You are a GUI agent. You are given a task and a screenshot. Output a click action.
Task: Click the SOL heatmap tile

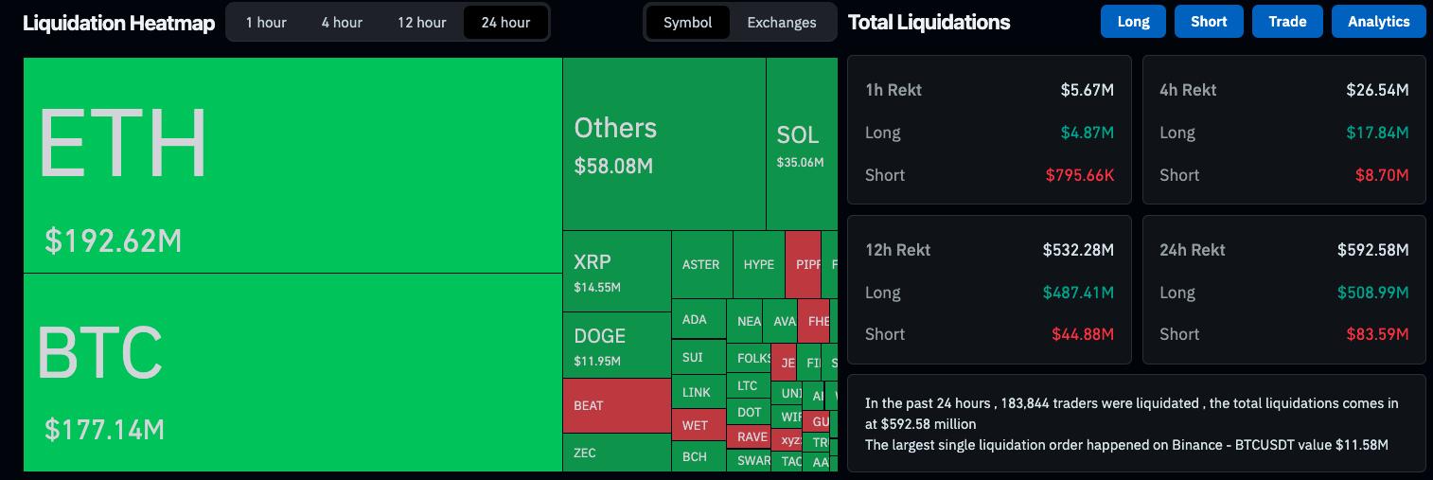(x=801, y=144)
